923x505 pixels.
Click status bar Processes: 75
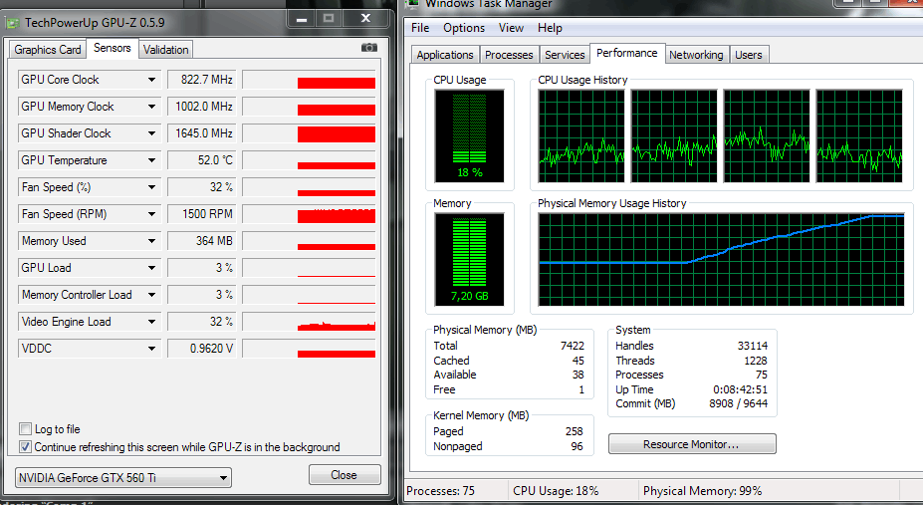[440, 491]
